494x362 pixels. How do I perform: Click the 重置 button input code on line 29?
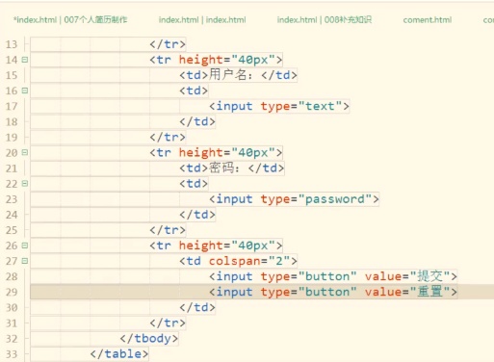[x=333, y=292]
